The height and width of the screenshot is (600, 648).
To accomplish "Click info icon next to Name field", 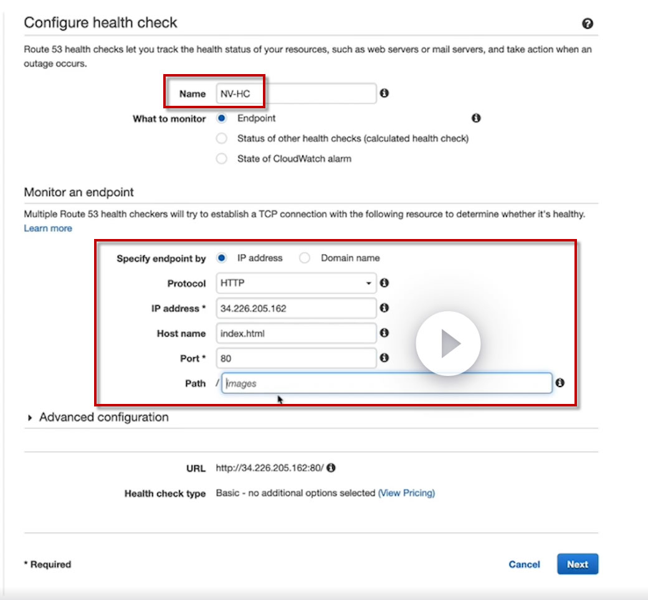I will [384, 93].
